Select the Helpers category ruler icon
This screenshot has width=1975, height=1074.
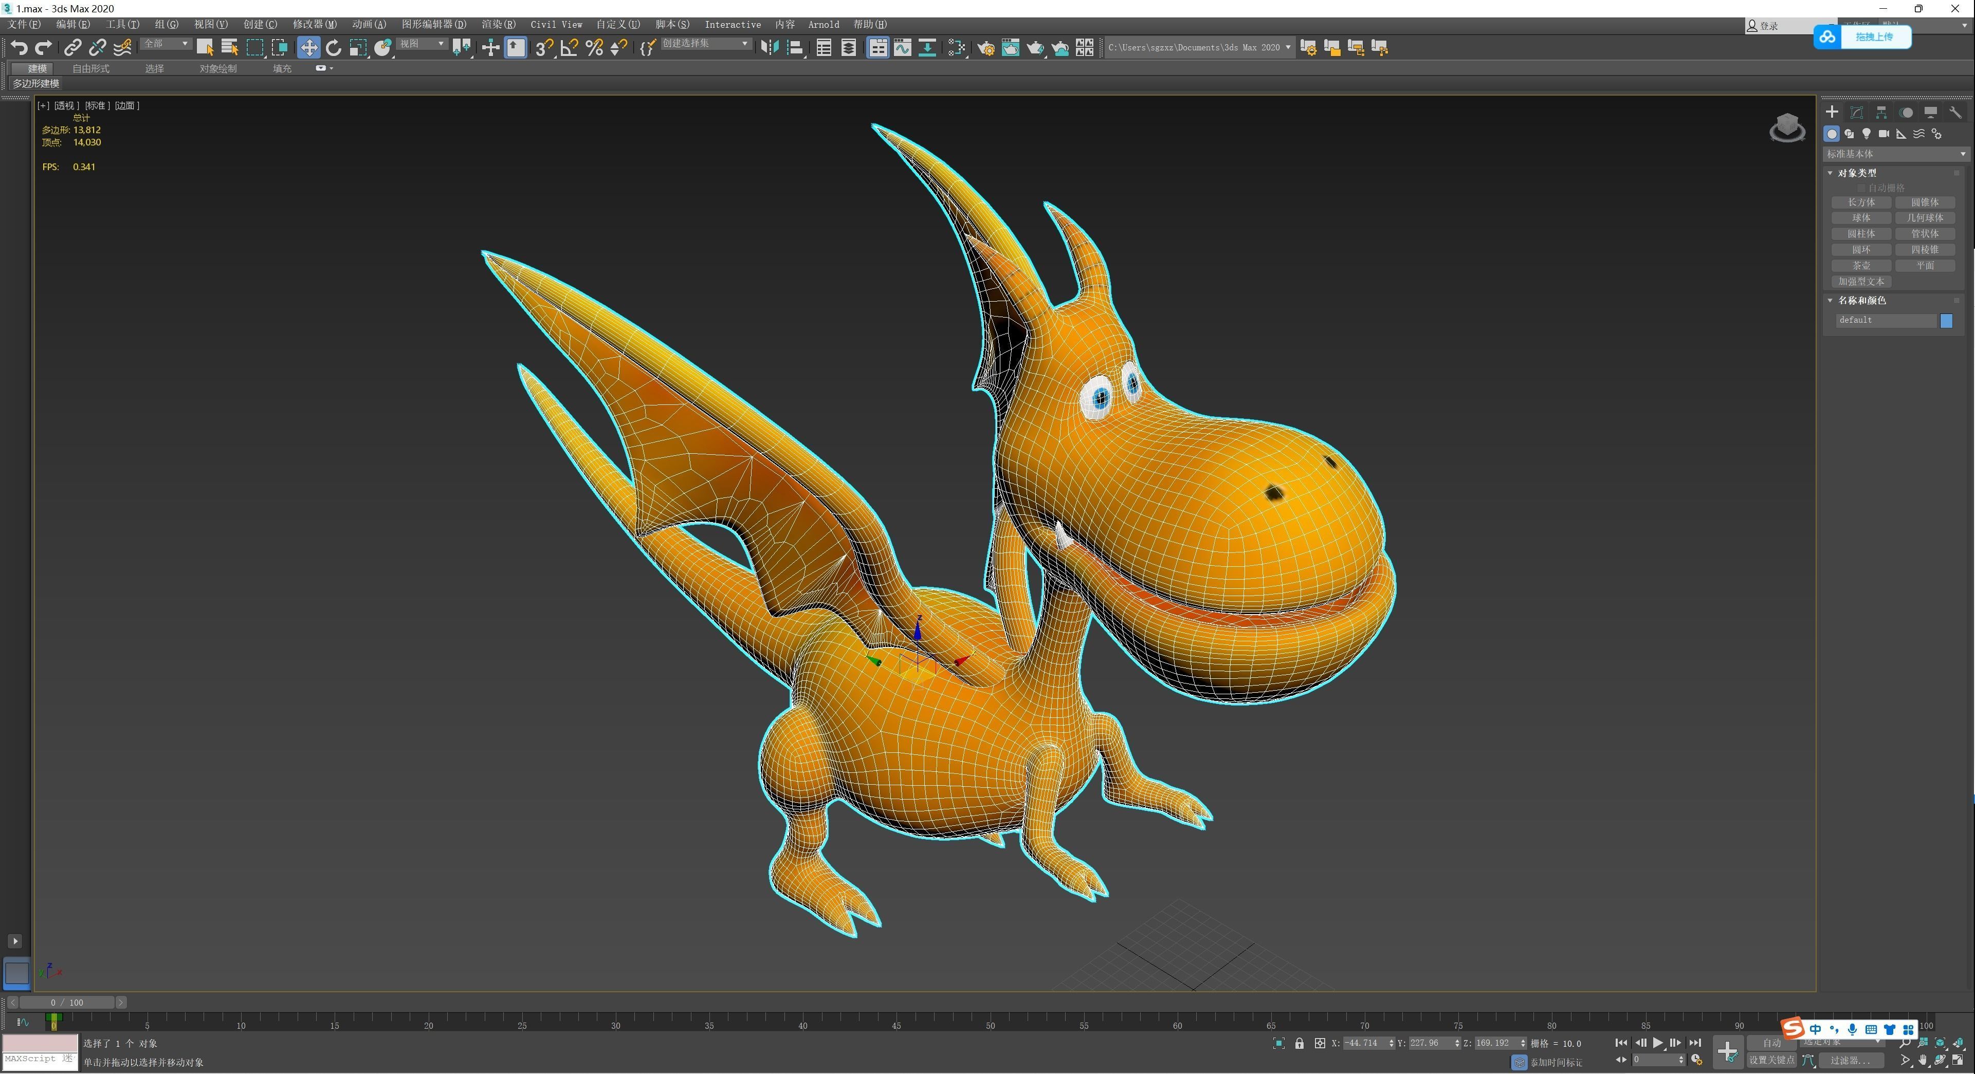coord(1901,134)
